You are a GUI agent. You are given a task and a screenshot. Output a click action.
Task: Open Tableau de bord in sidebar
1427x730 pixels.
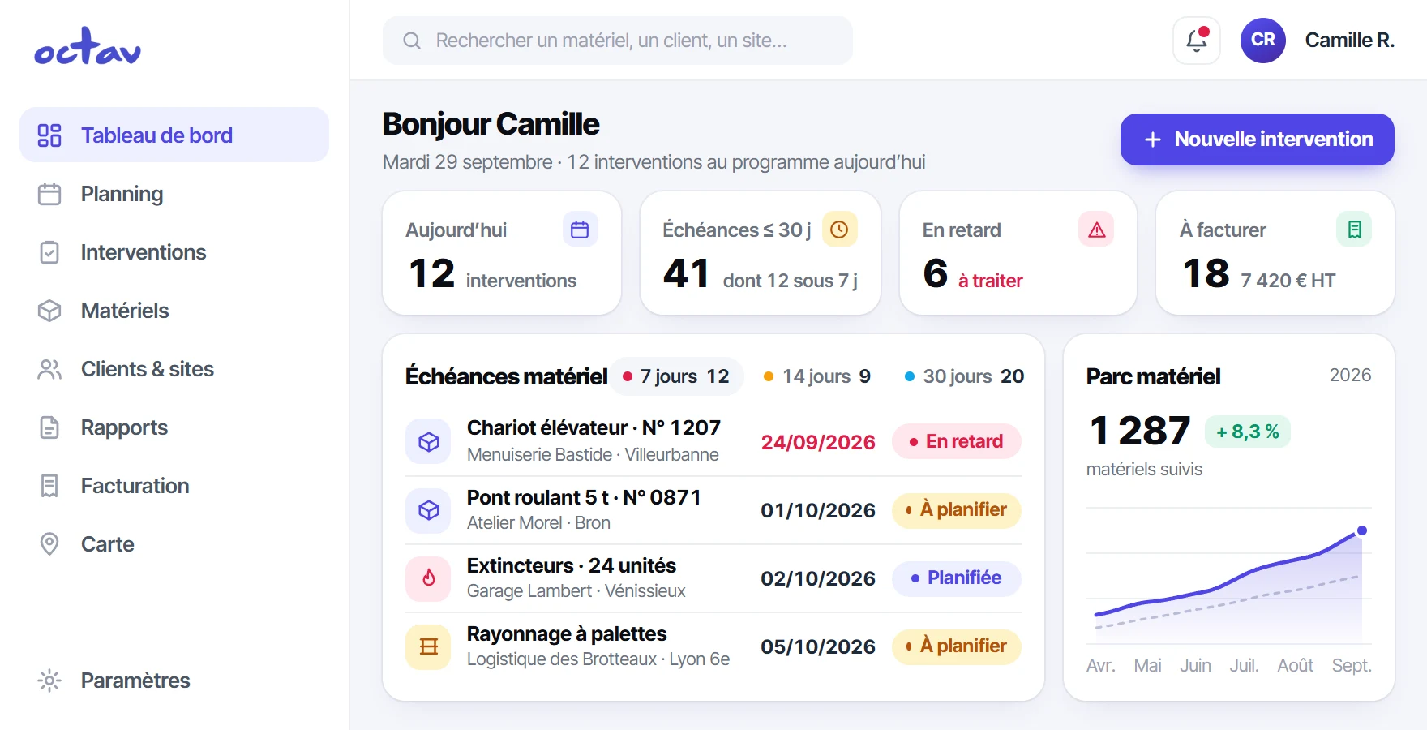click(x=174, y=135)
